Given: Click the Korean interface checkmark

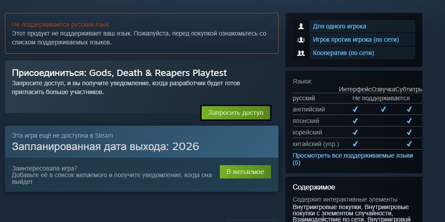Looking at the screenshot, I should point(355,132).
